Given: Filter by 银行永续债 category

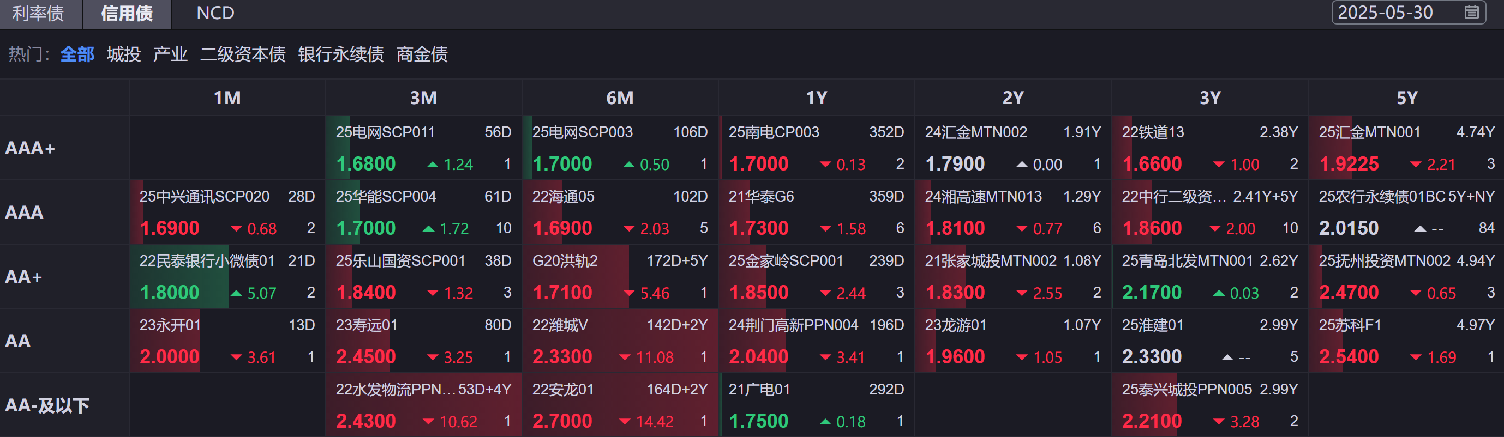Looking at the screenshot, I should (x=341, y=54).
